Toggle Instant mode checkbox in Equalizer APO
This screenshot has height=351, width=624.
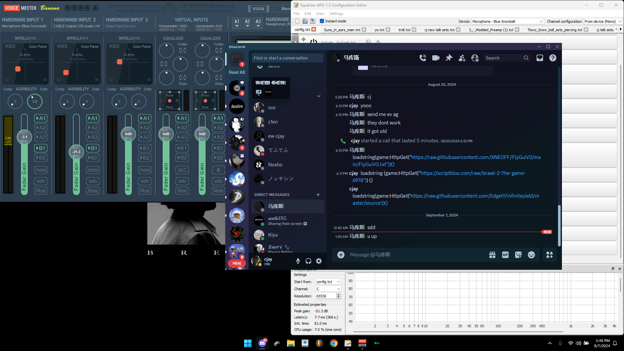[322, 21]
